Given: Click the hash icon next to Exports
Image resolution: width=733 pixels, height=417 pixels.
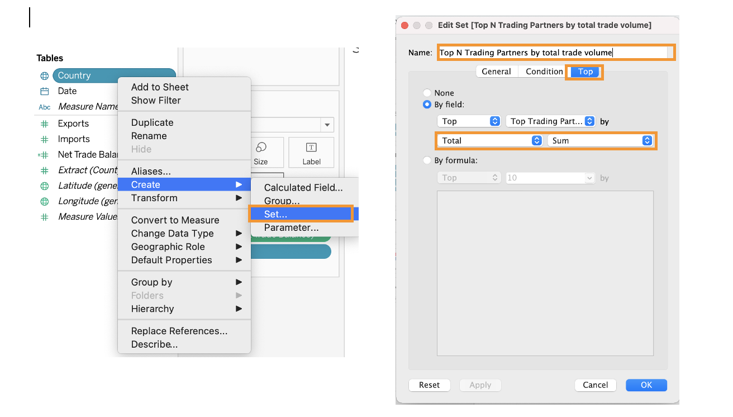Looking at the screenshot, I should pos(44,124).
